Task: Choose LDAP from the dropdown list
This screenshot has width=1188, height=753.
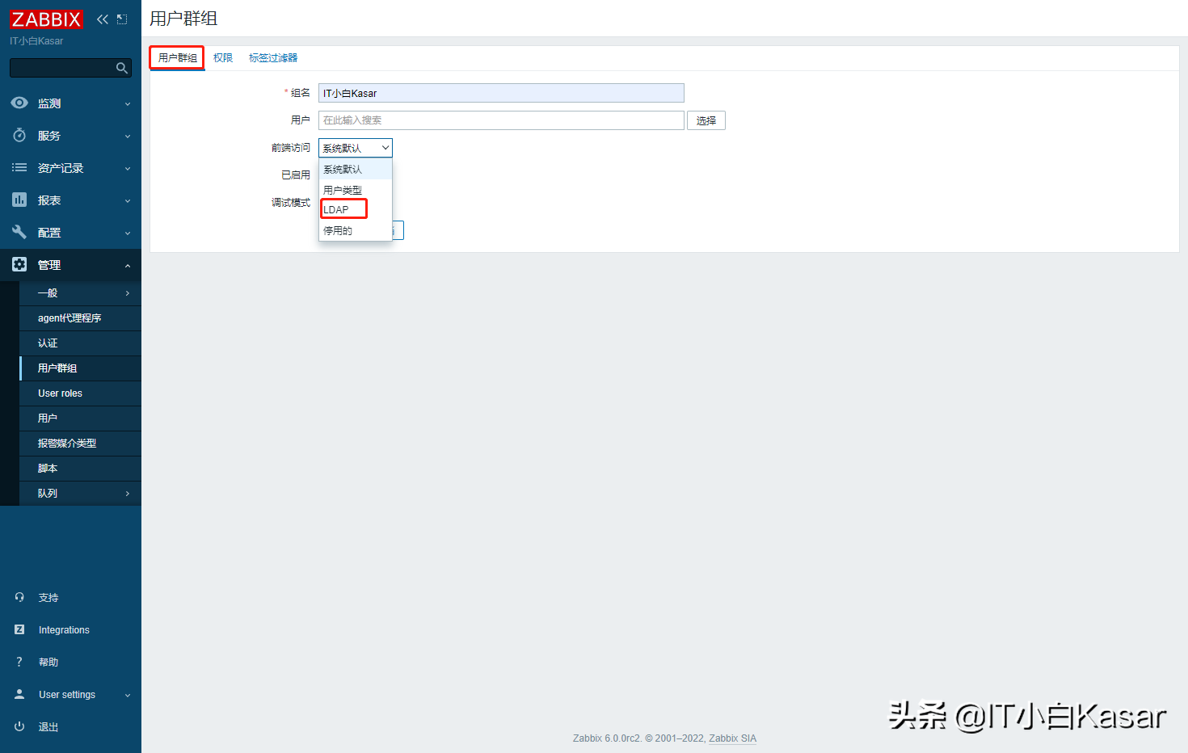Action: point(356,209)
